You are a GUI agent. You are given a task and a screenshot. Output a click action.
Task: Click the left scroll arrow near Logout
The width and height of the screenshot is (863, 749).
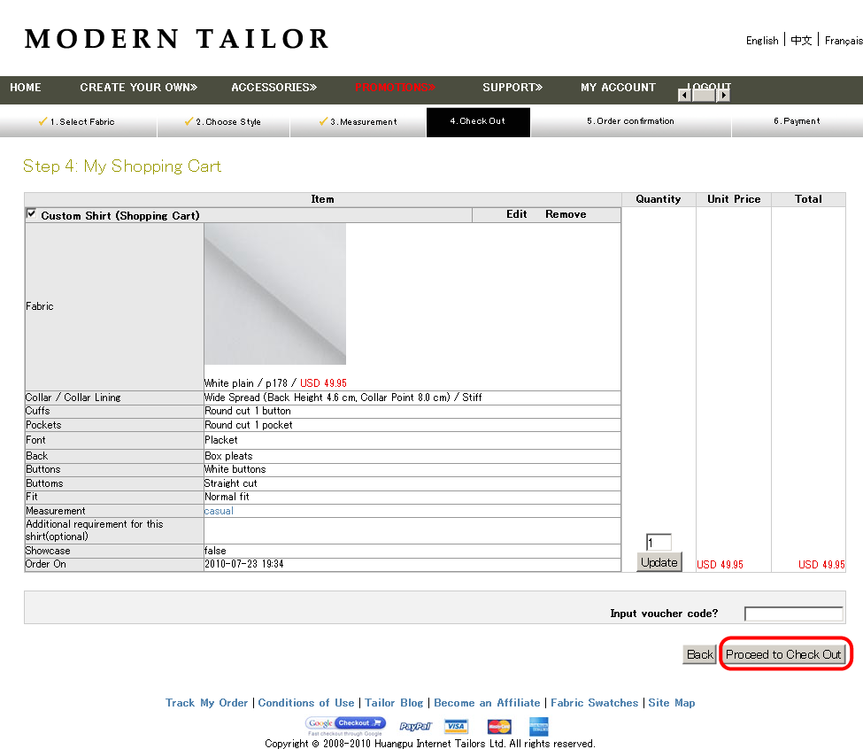pos(684,96)
